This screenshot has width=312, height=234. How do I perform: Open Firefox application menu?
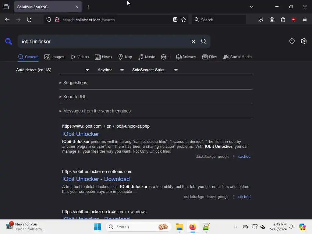305,19
